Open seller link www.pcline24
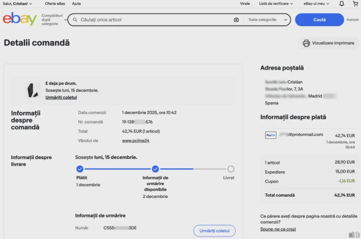 tap(136, 141)
